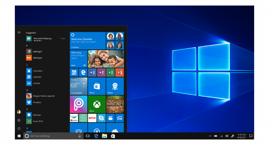Click top-left contact photo in People tile
The image size is (269, 145).
(110, 36)
